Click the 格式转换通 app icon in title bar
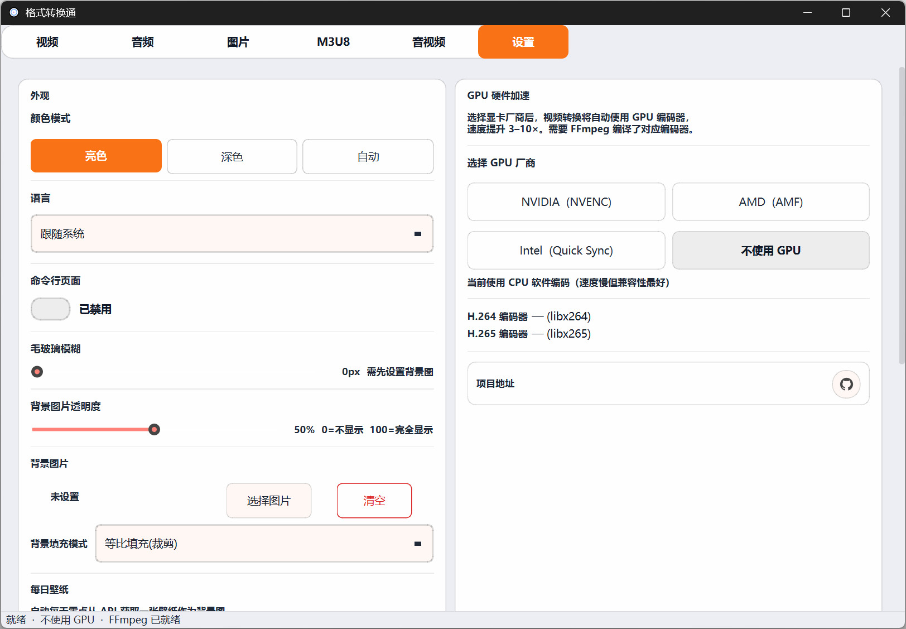The image size is (906, 629). 14,12
